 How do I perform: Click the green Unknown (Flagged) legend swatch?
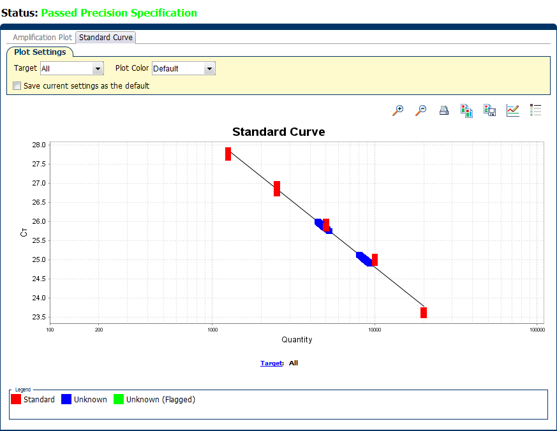(119, 400)
